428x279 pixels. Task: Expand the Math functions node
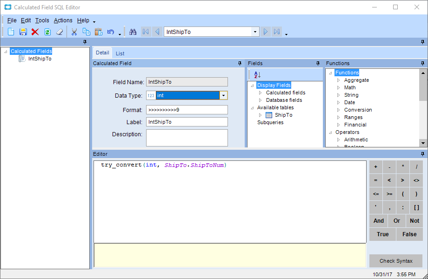coord(339,87)
